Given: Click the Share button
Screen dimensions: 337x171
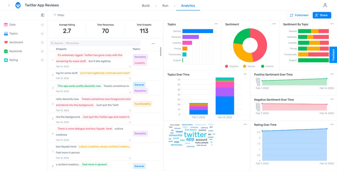Looking at the screenshot, I should tap(322, 15).
